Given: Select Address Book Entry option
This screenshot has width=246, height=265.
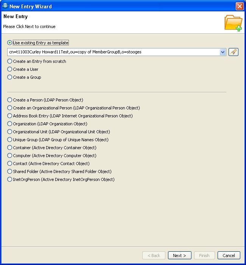Looking at the screenshot, I should (x=10, y=116).
